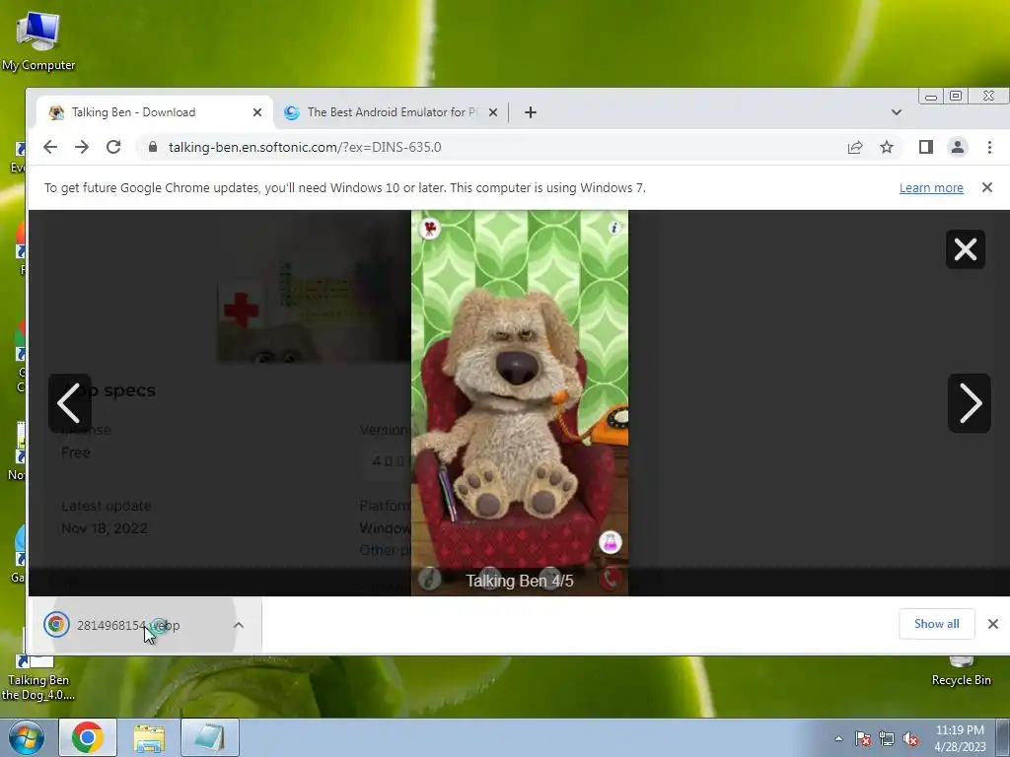Open the Chrome three-dot menu
This screenshot has width=1010, height=757.
pyautogui.click(x=989, y=148)
